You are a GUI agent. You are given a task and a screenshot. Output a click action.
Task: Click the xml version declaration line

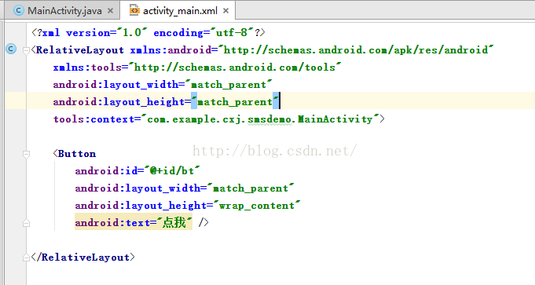click(148, 33)
